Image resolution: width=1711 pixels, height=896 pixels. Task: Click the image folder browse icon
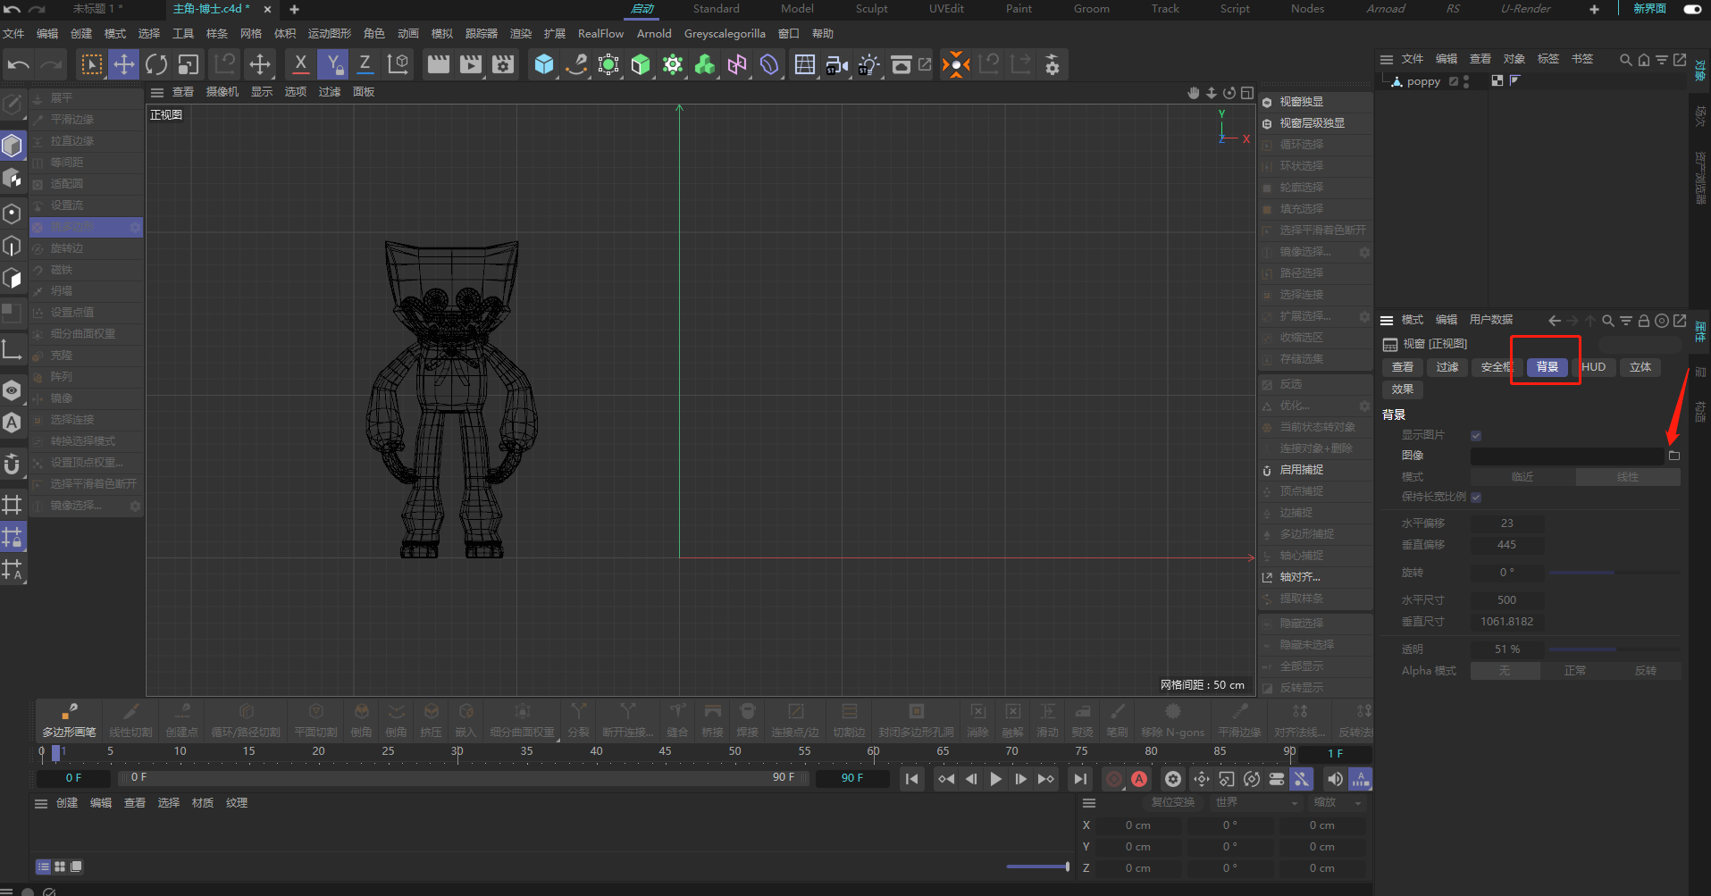point(1674,456)
